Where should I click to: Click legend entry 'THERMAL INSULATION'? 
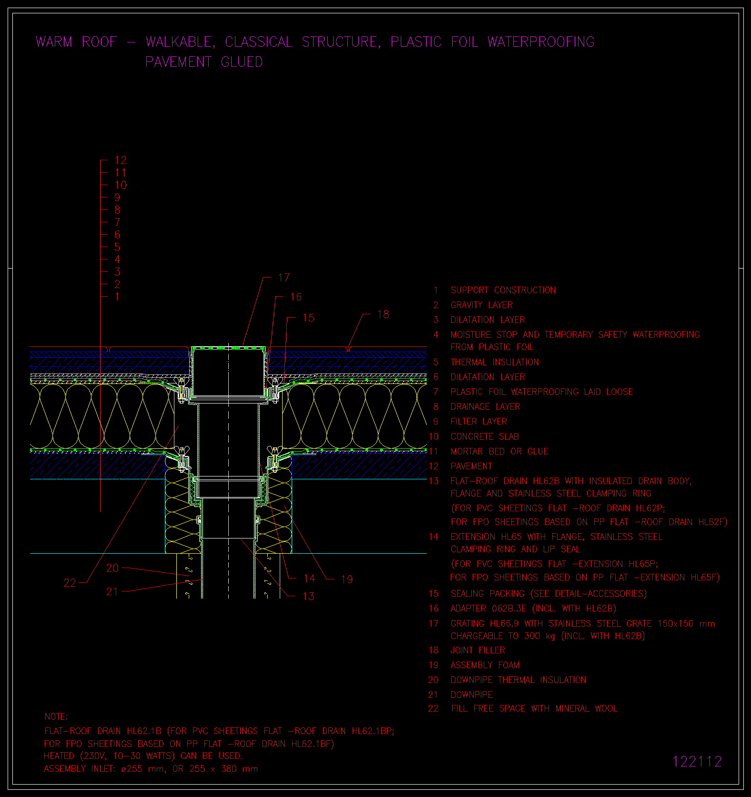pos(495,362)
